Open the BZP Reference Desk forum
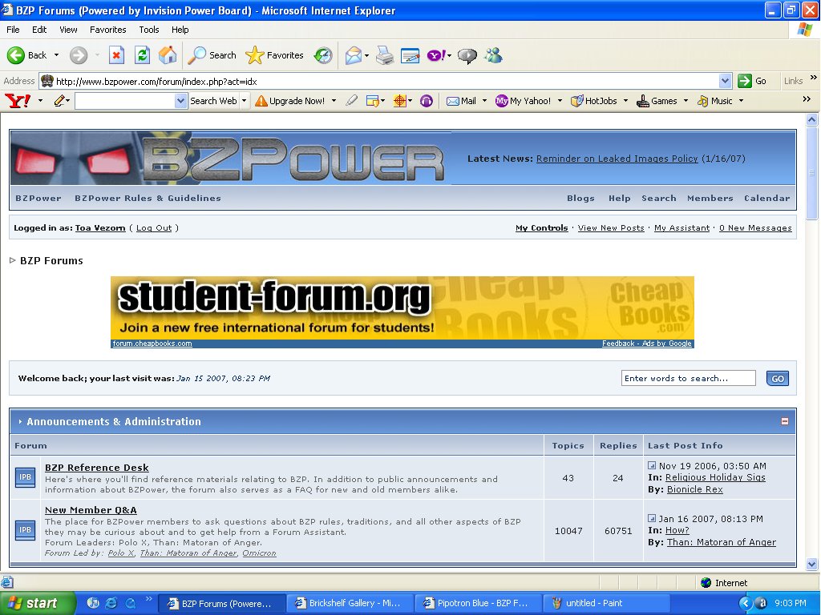Screen dimensions: 821x615 pyautogui.click(x=97, y=468)
